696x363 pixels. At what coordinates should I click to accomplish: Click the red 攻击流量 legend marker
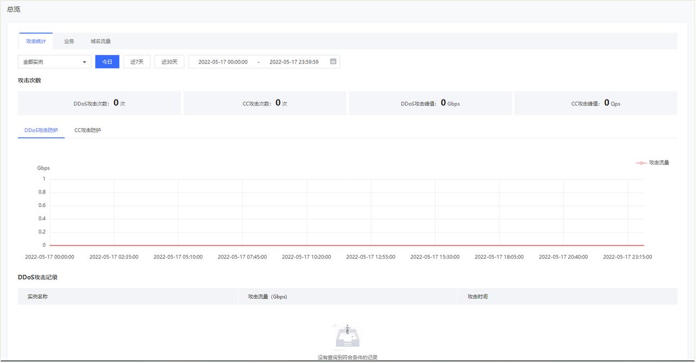click(x=641, y=162)
